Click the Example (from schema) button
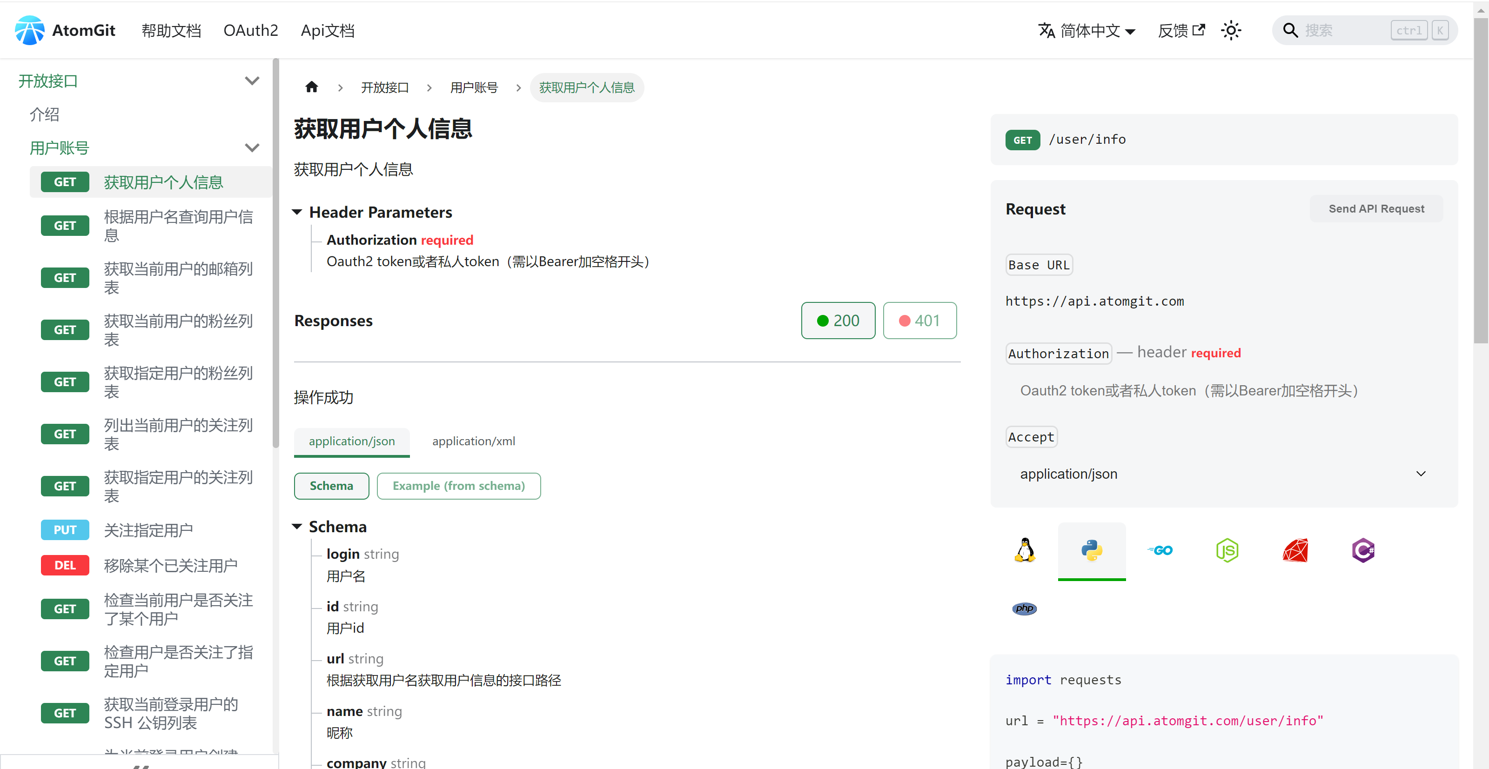The height and width of the screenshot is (769, 1489). pos(458,485)
